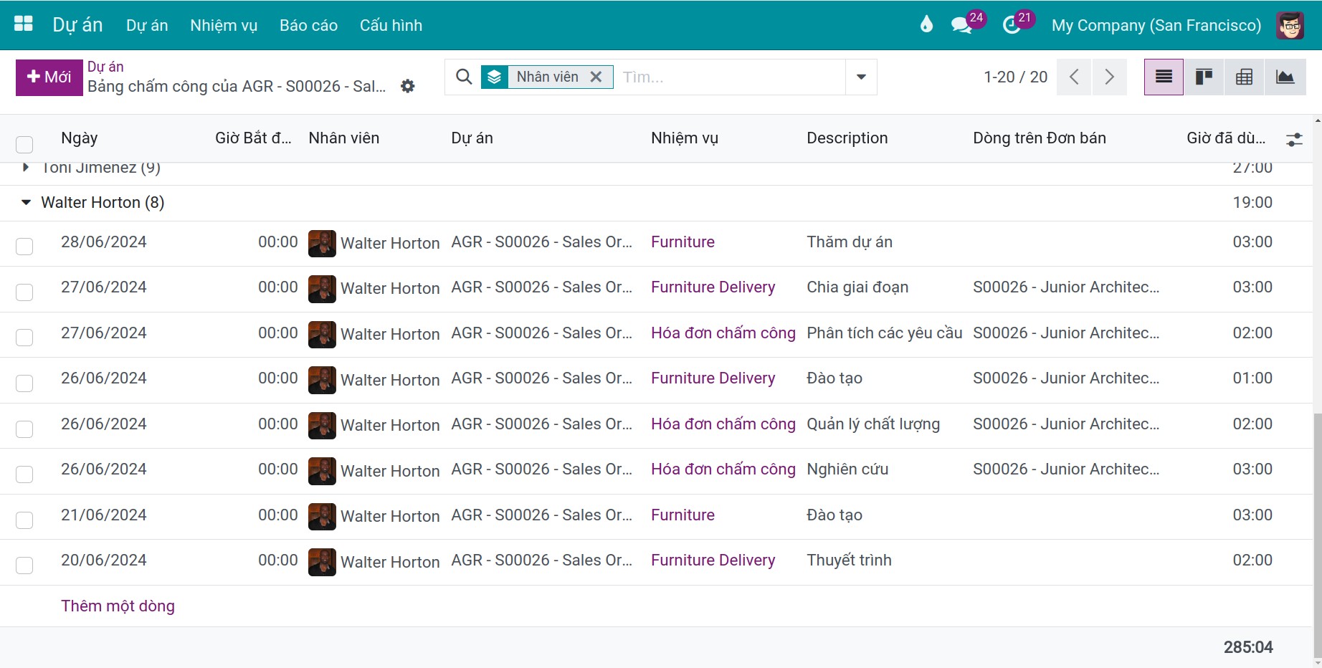Select the 28/06/2024 Thăm dự án row checkbox
Image resolution: width=1322 pixels, height=668 pixels.
click(24, 247)
